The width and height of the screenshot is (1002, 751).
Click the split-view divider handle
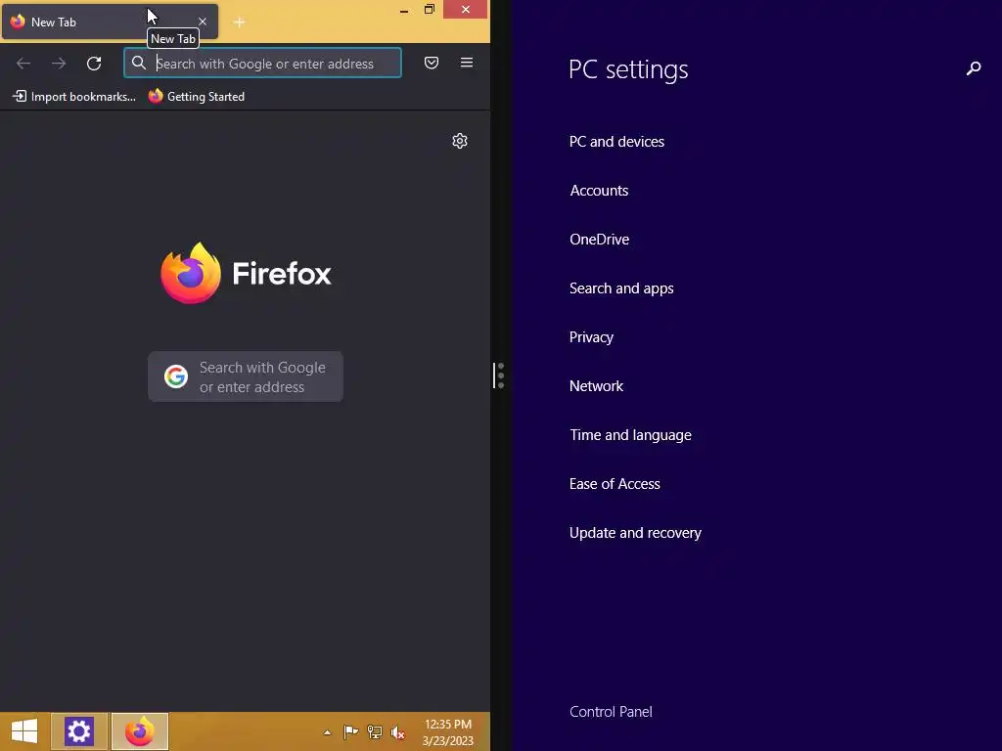click(499, 375)
